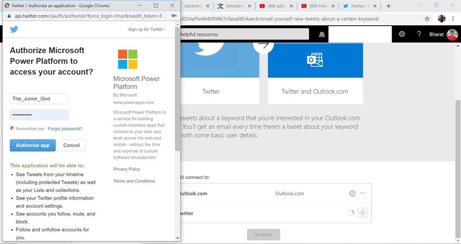Bookmark page with the star icon
The image size is (461, 244).
(x=427, y=19)
